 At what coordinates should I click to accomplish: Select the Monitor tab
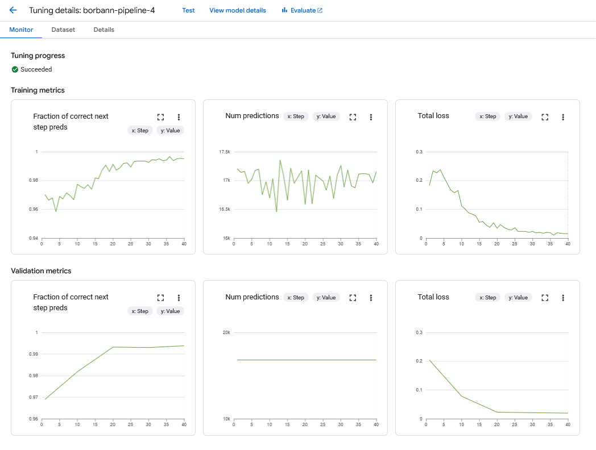[x=21, y=30]
